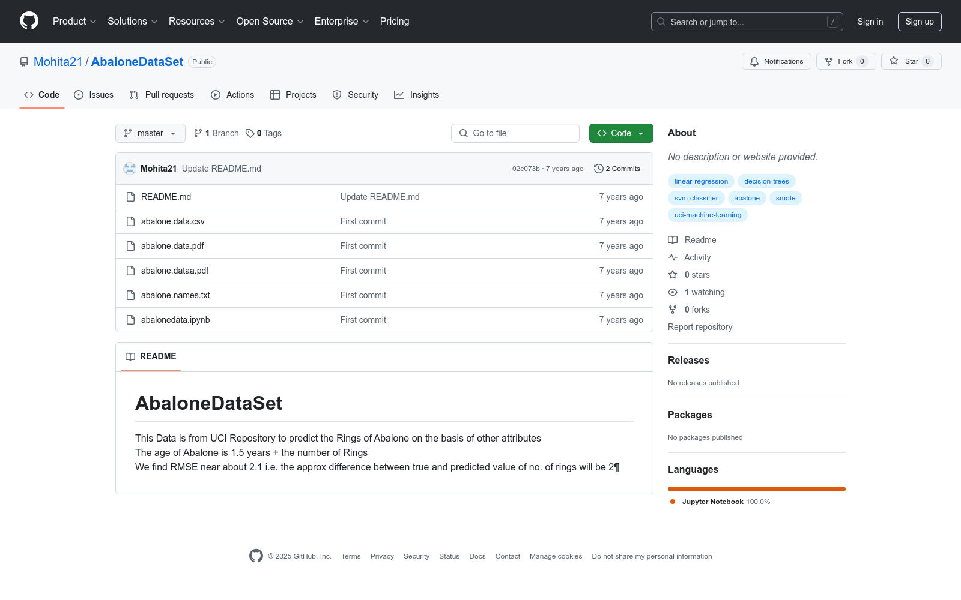Click the Pricing link
The width and height of the screenshot is (961, 600).
tap(395, 21)
